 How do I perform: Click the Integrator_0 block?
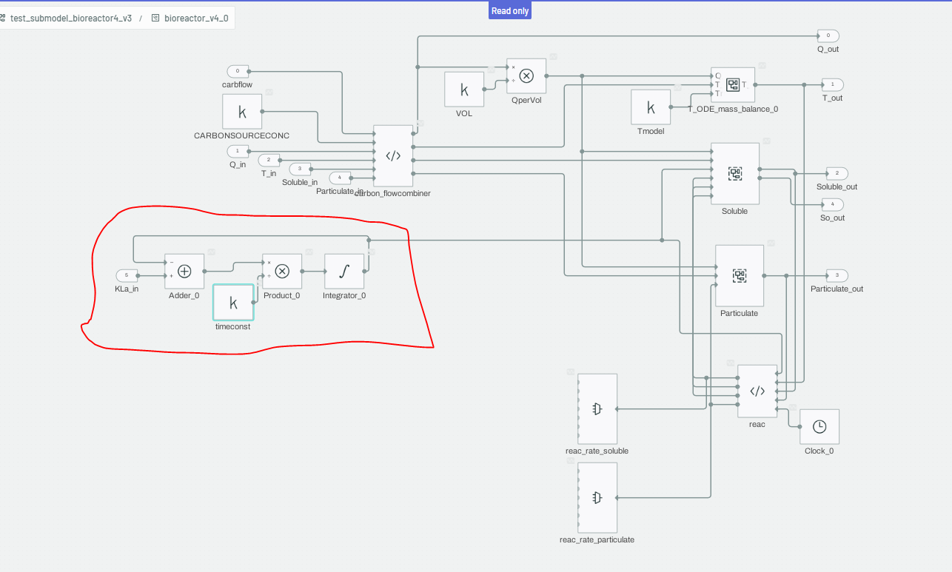344,272
